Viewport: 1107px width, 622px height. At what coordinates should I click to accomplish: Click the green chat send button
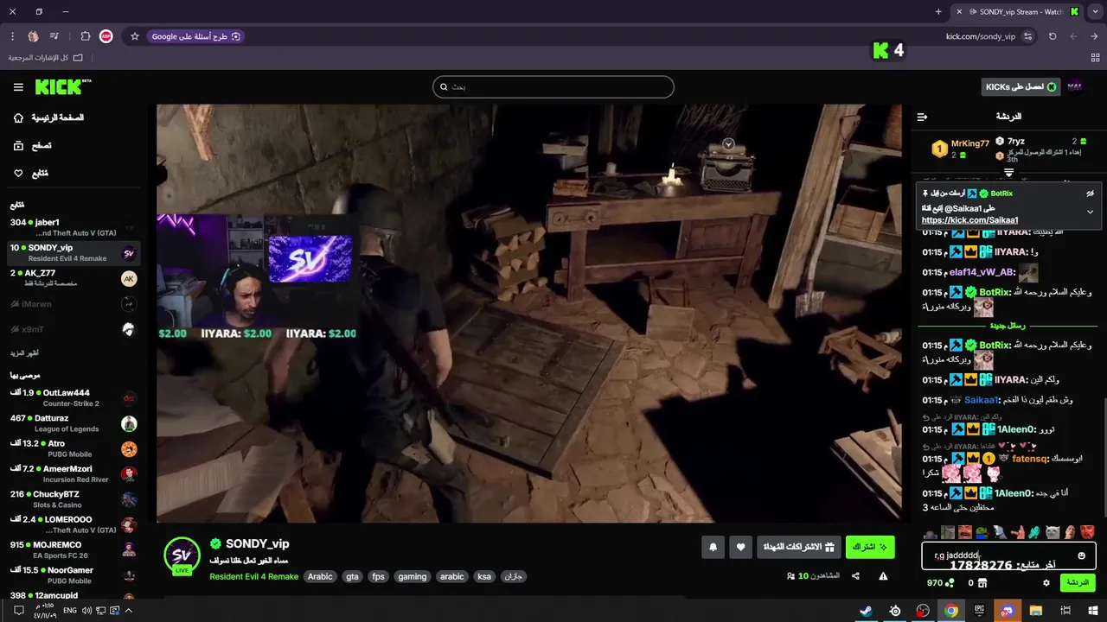coord(1078,582)
